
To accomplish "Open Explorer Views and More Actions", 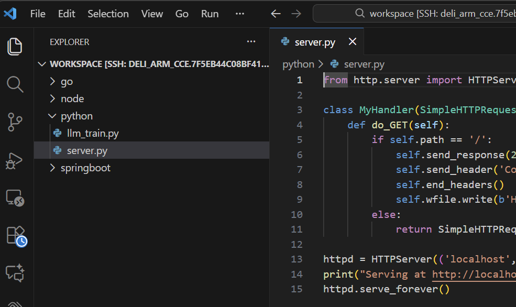I will coord(251,42).
